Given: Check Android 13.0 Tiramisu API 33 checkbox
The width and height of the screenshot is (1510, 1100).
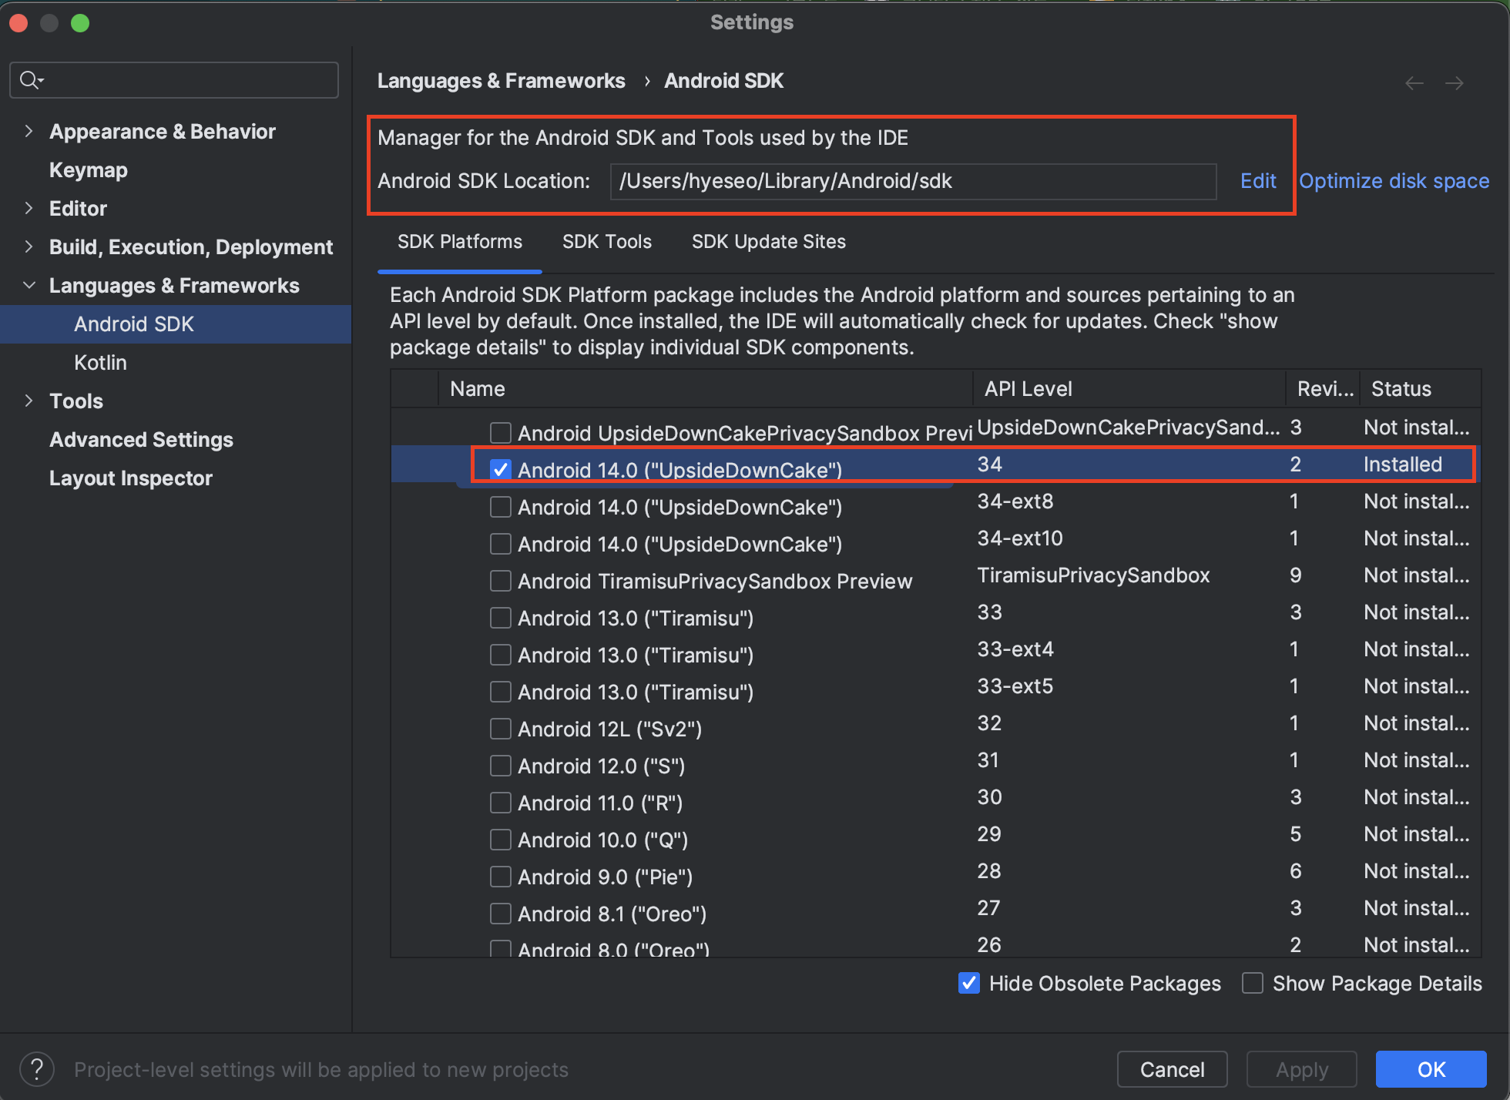Looking at the screenshot, I should coord(501,618).
